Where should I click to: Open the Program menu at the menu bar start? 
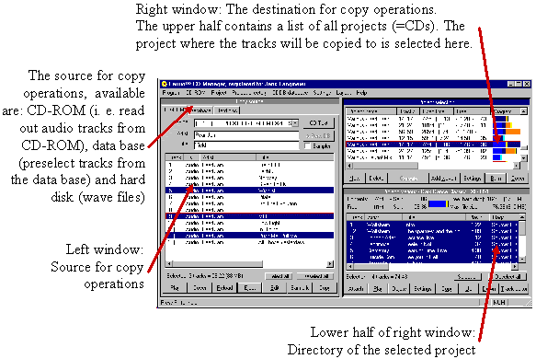pyautogui.click(x=171, y=93)
